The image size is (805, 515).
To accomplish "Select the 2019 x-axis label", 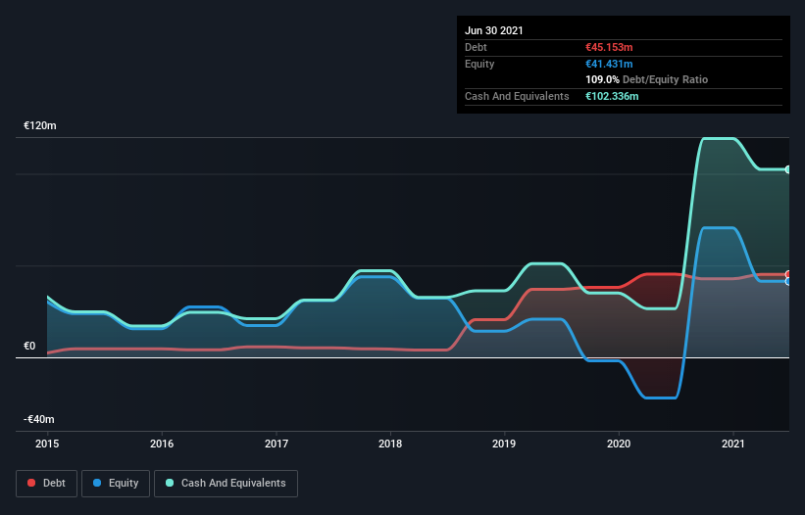I will click(x=504, y=444).
